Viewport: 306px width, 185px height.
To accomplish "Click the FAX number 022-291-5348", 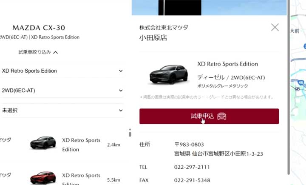I will tap(192, 180).
